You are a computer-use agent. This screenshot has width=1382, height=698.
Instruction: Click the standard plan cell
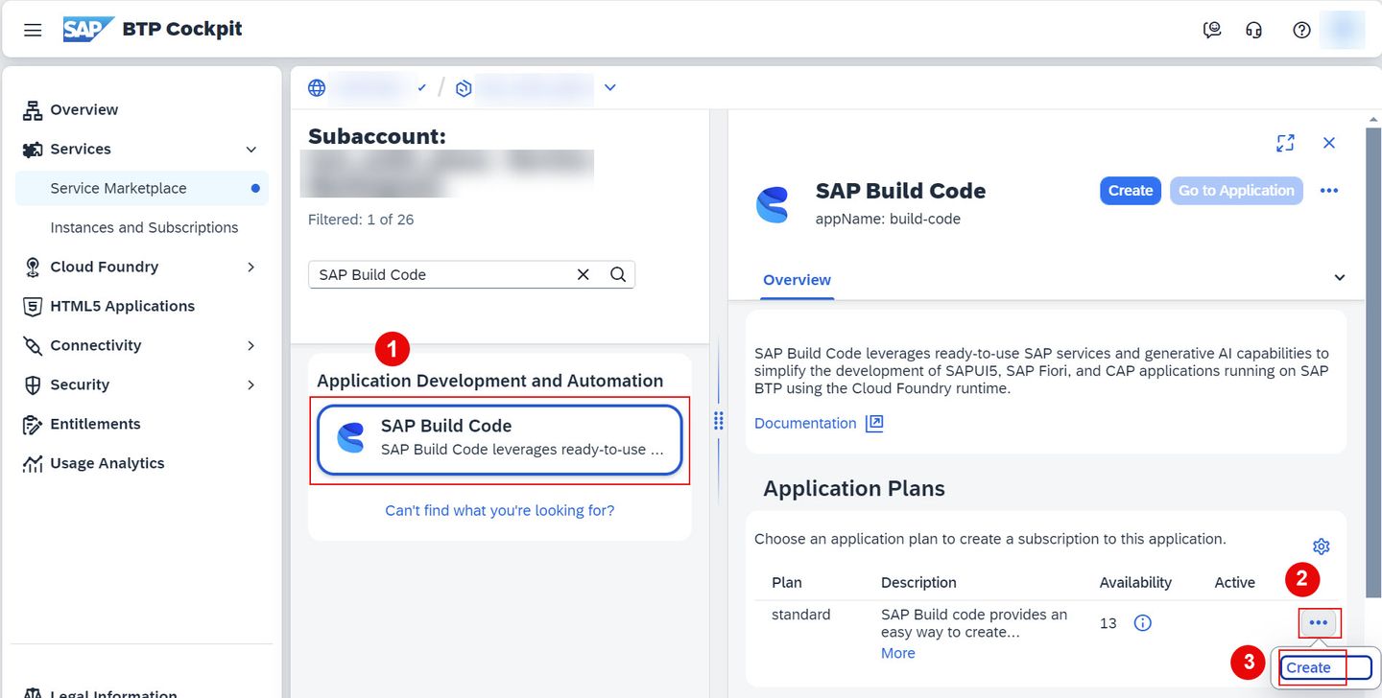click(x=801, y=615)
